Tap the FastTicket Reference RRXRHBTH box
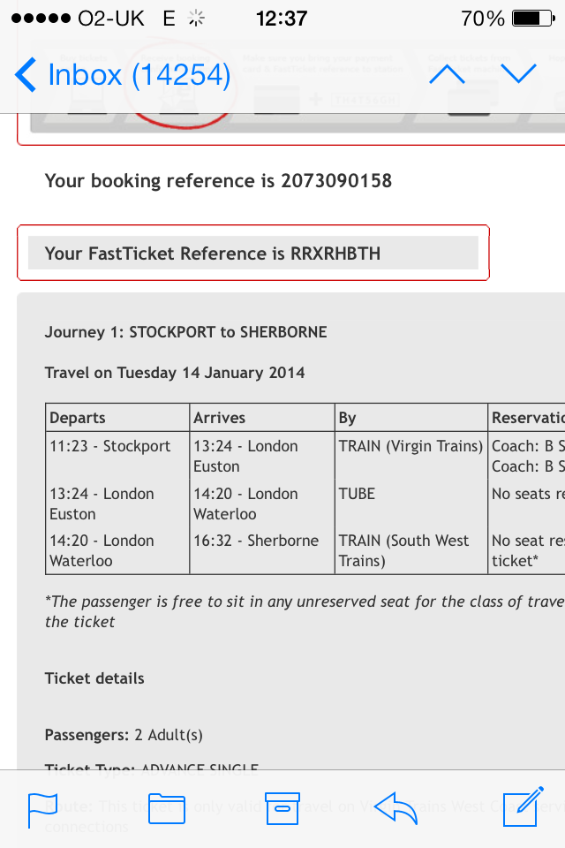The height and width of the screenshot is (848, 565). point(253,254)
